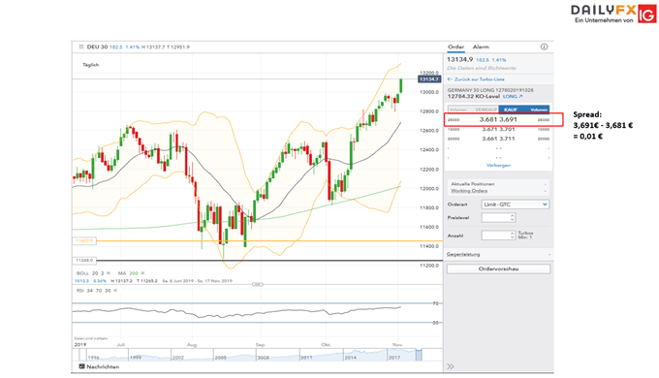The height and width of the screenshot is (378, 659).
Task: Select the KAUF buy toggle
Action: (x=510, y=110)
